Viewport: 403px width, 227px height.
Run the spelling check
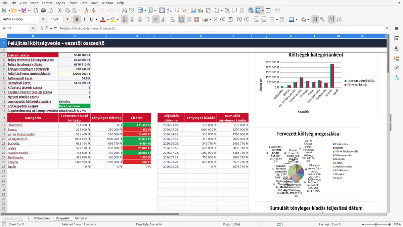131,10
